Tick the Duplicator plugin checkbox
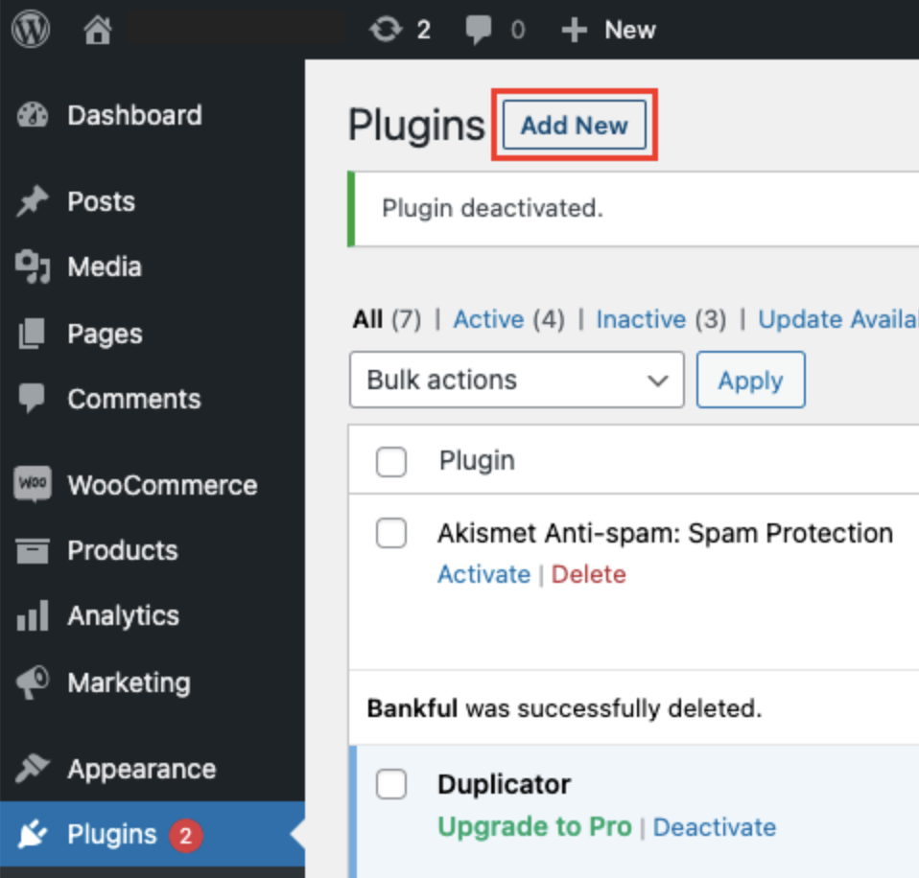 391,785
